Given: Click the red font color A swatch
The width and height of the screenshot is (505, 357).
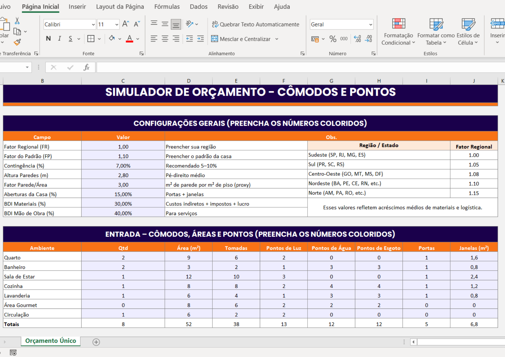Looking at the screenshot, I should tap(130, 39).
